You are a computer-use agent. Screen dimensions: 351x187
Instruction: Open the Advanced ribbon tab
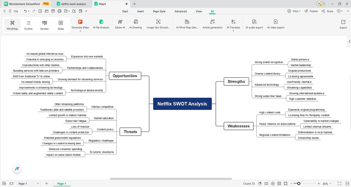pos(181,11)
